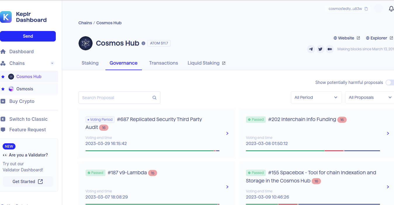Click the vote bar of proposal #687
Image resolution: width=394 pixels, height=205 pixels.
click(x=152, y=151)
